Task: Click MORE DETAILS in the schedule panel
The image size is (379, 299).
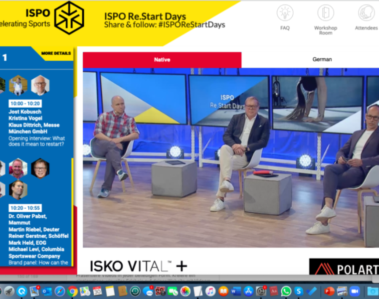Action: pos(56,53)
